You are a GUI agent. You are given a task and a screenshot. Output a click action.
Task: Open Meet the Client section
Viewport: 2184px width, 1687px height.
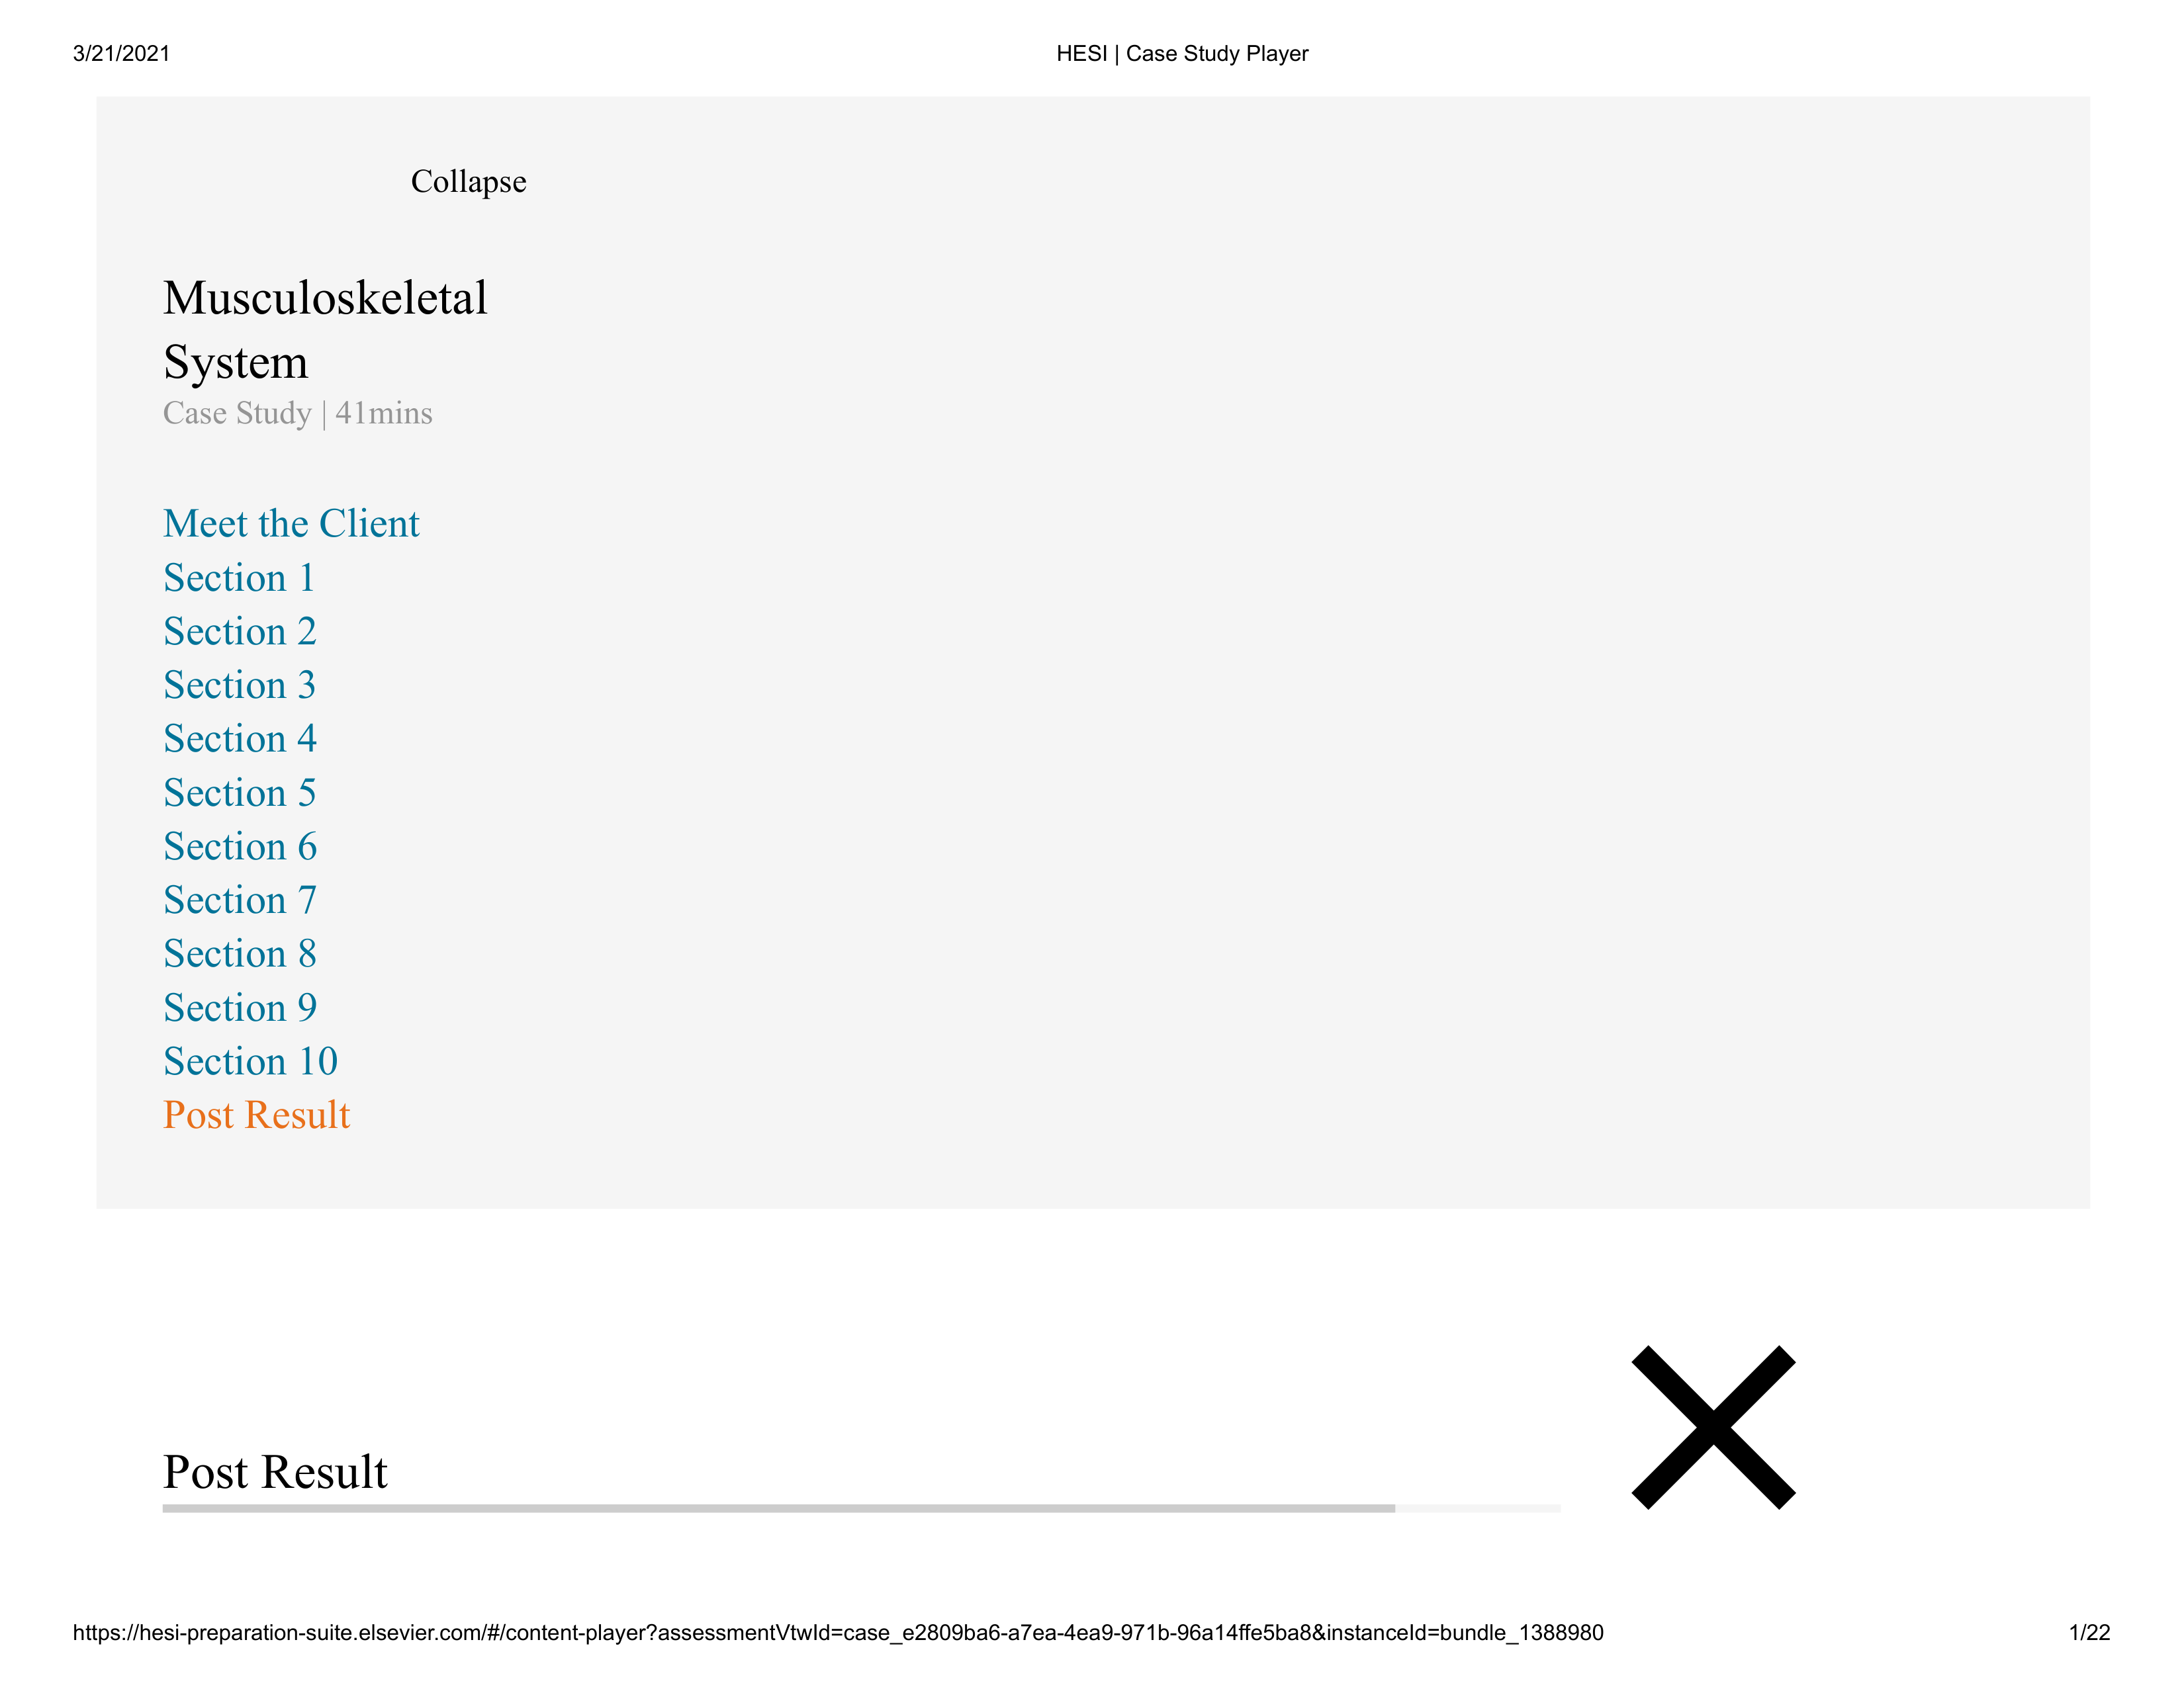coord(289,521)
